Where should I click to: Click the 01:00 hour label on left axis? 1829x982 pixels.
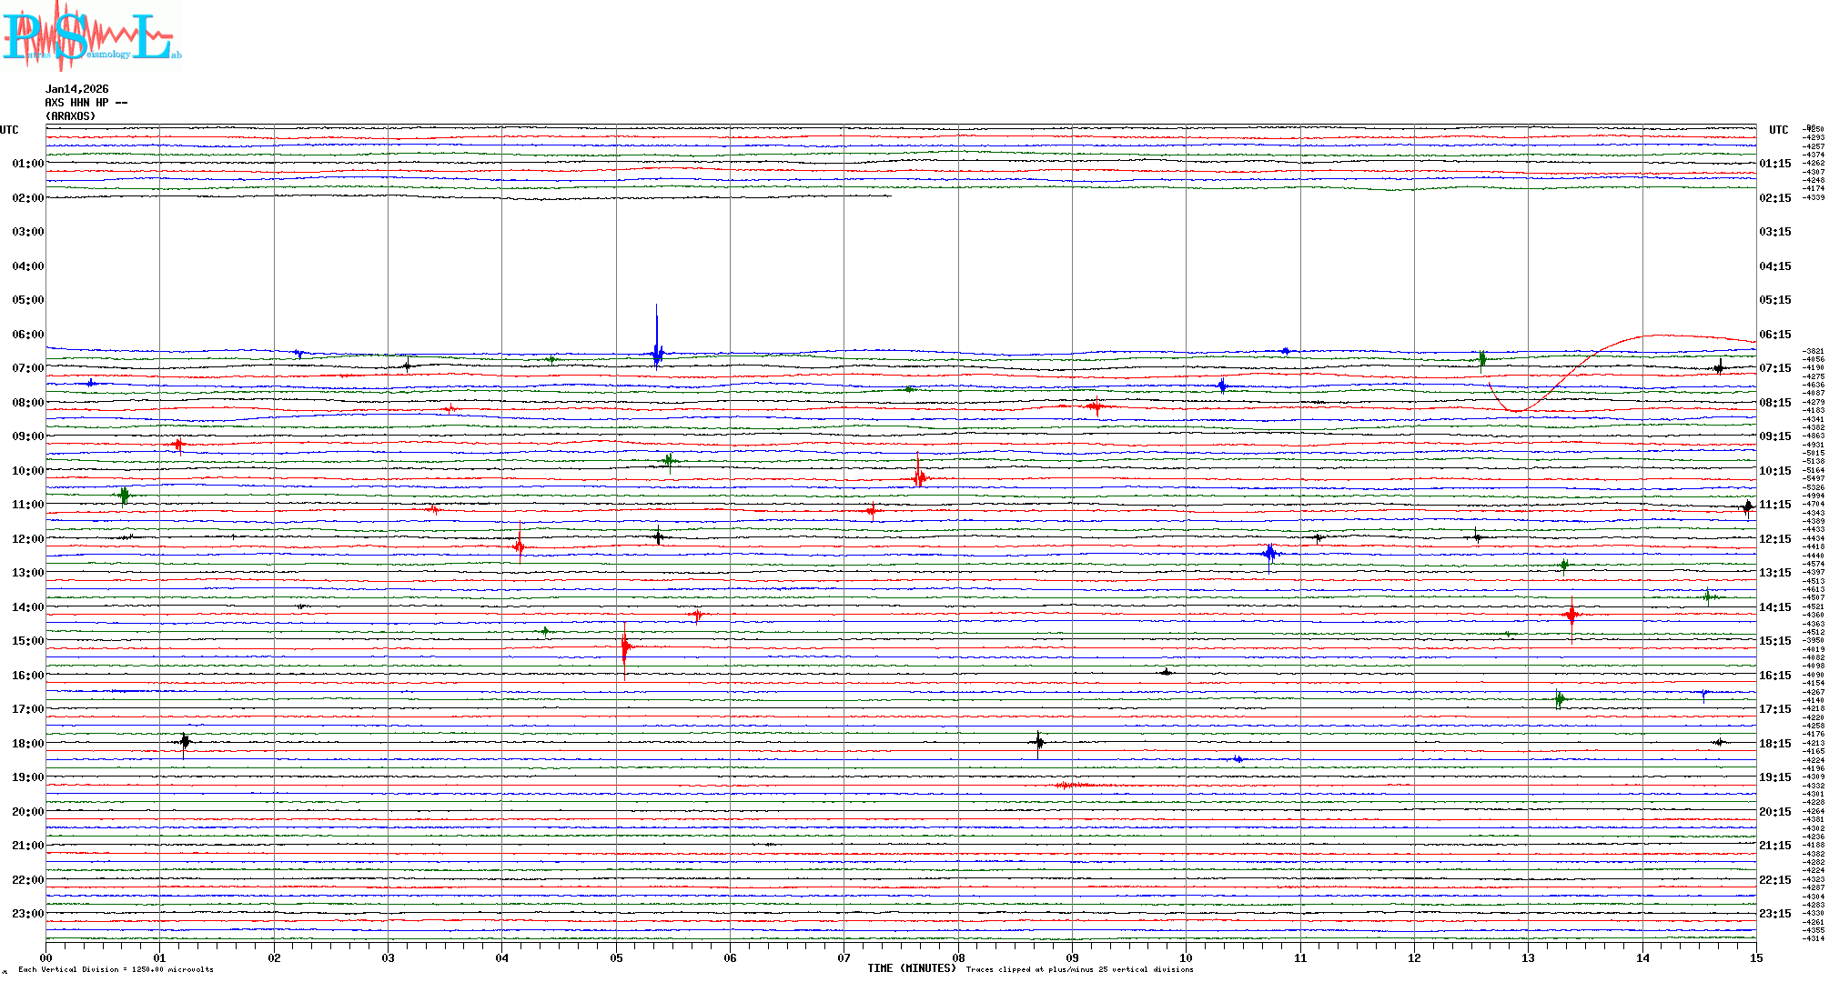point(27,164)
